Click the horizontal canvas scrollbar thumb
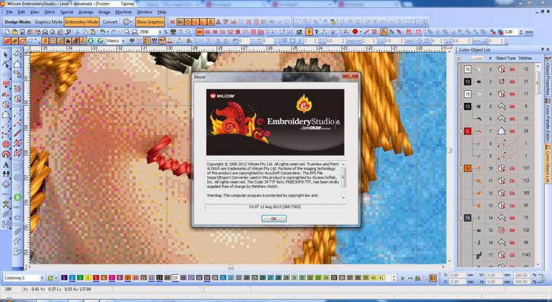The image size is (552, 302). click(231, 268)
